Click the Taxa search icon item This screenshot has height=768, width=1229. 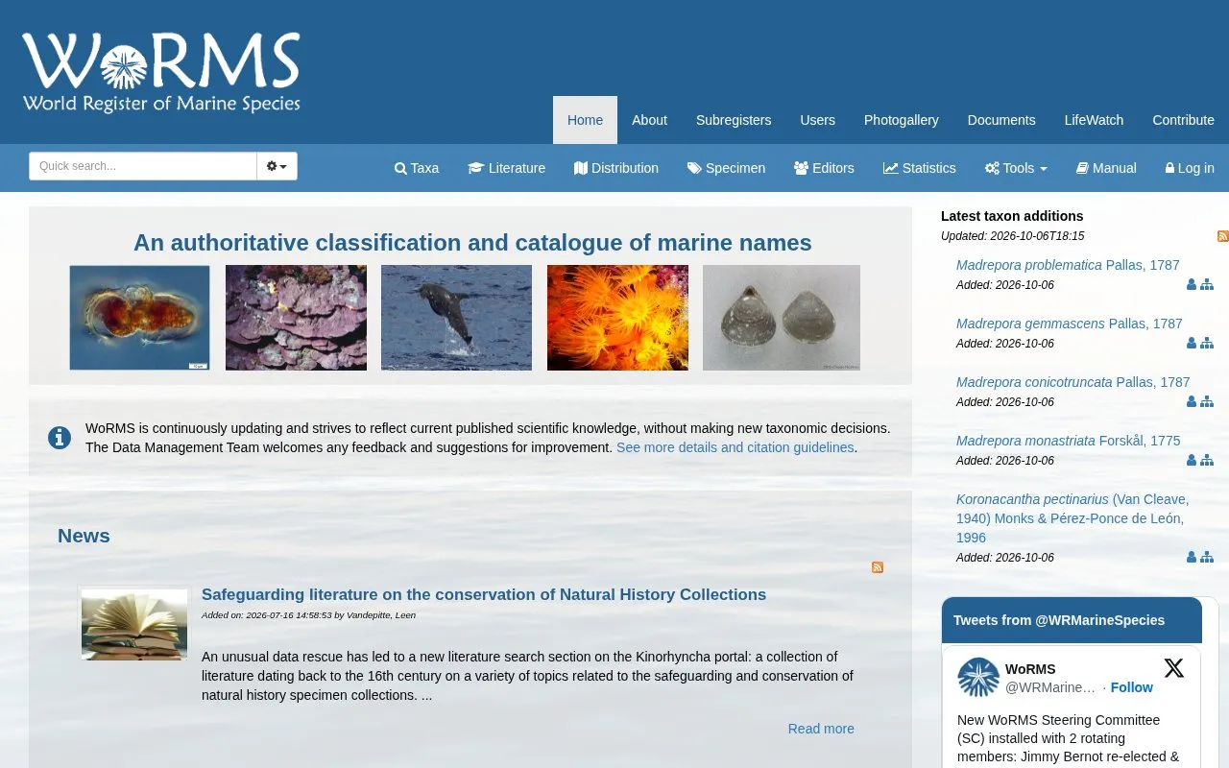pos(417,168)
